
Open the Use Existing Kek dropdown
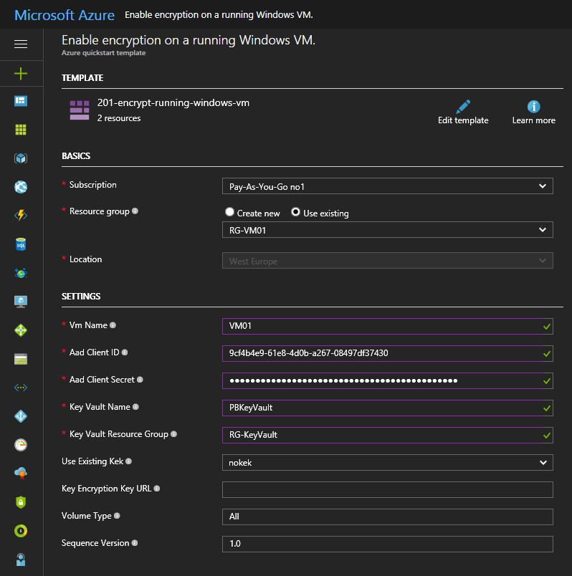pos(387,463)
